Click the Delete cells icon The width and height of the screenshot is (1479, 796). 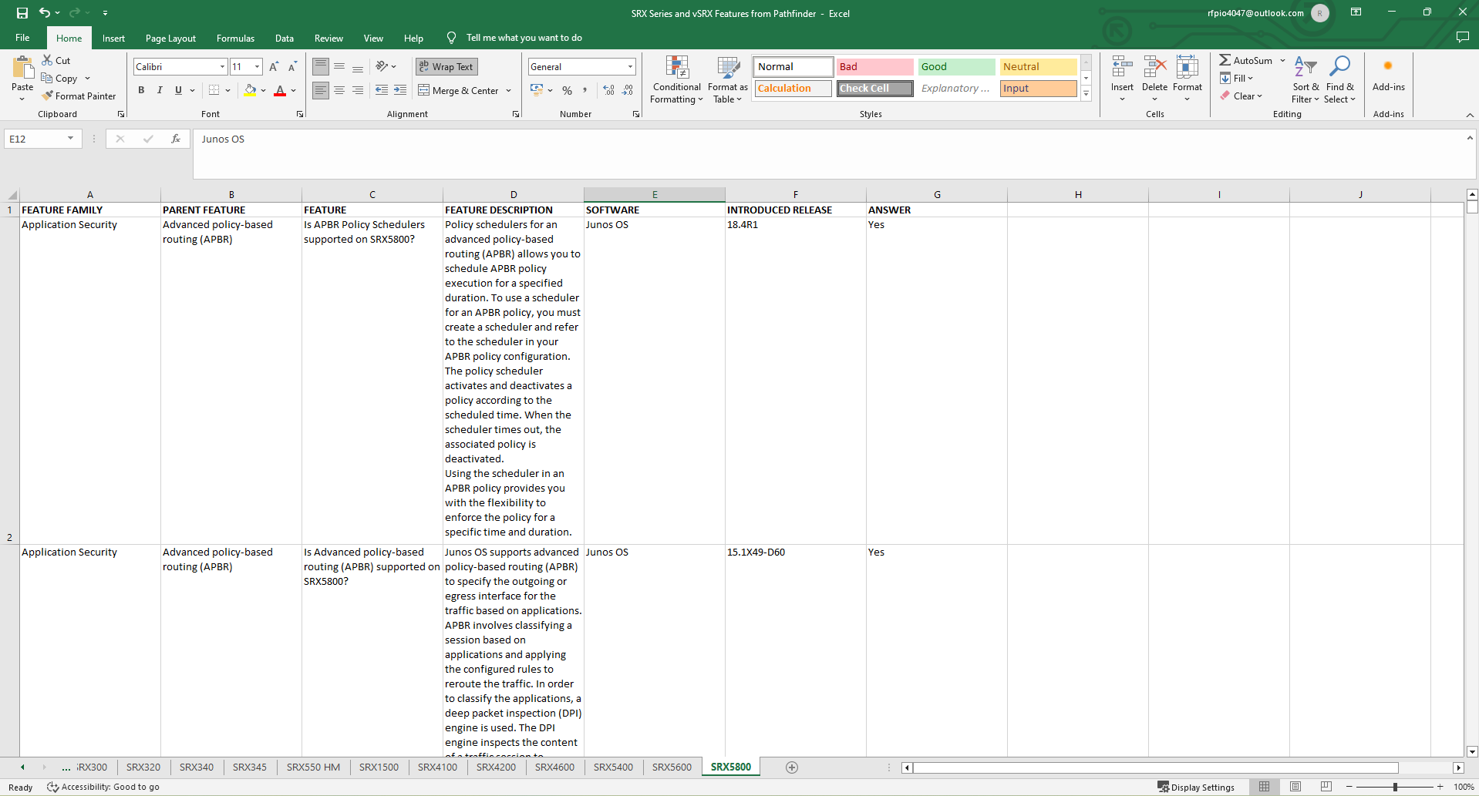pyautogui.click(x=1154, y=68)
